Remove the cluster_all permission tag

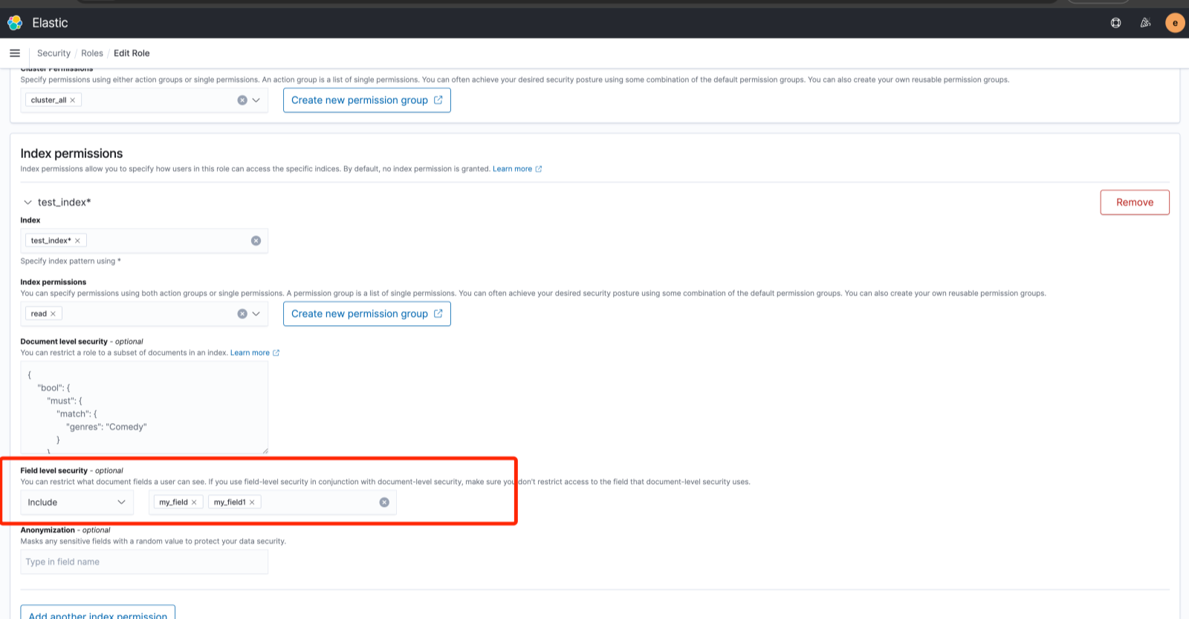pos(73,100)
